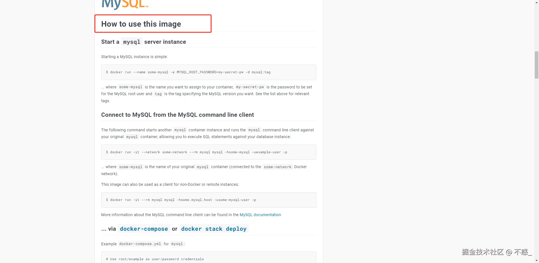Image resolution: width=539 pixels, height=263 pixels.
Task: Click 'Connect to MySQL from the MySQL command line client' heading
Action: pyautogui.click(x=177, y=115)
